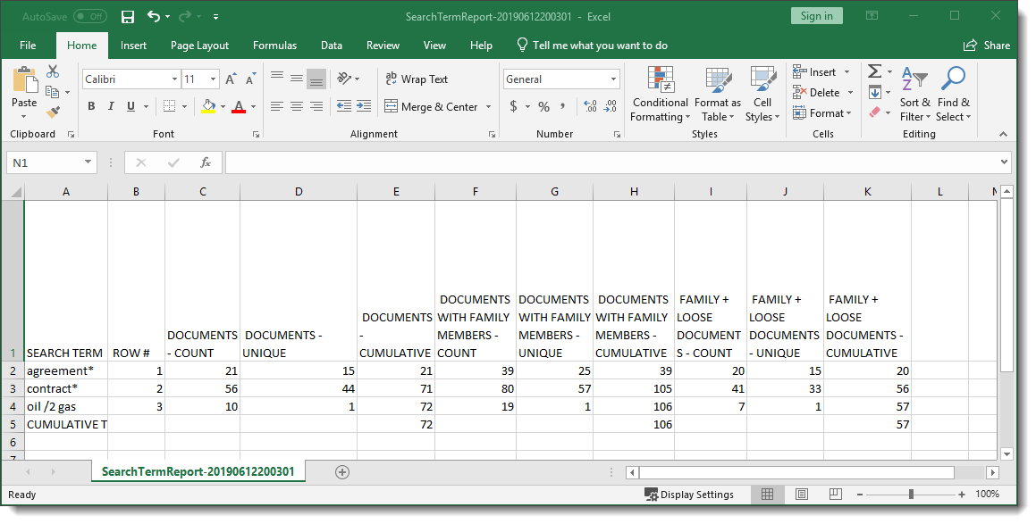Increase indent
The height and width of the screenshot is (524, 1036).
pos(364,106)
